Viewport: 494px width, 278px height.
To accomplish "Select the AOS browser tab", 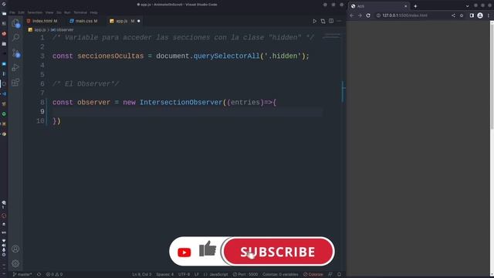I will 379,6.
